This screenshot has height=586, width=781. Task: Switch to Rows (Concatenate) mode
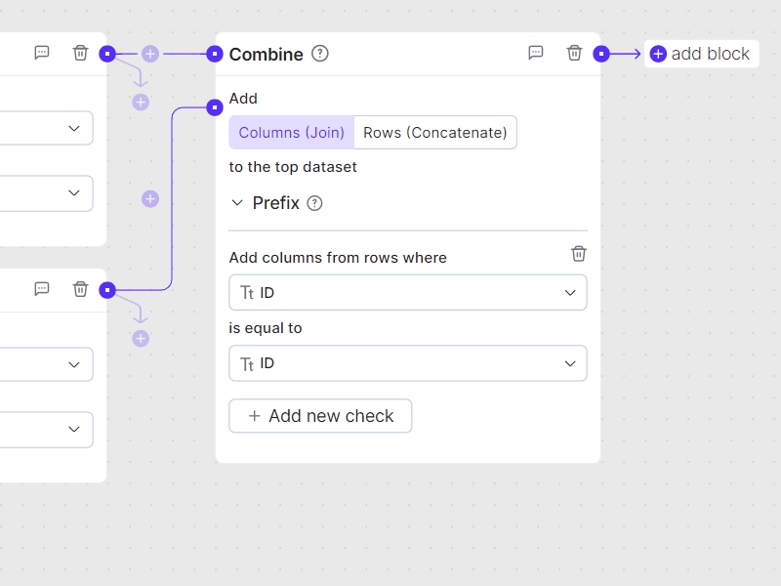[435, 133]
